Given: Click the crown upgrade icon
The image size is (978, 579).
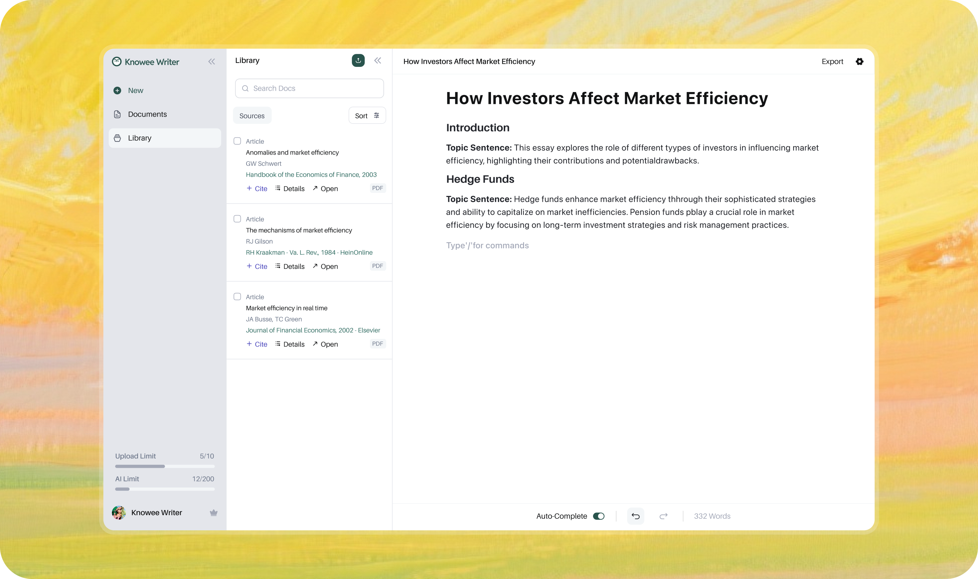Looking at the screenshot, I should point(213,513).
